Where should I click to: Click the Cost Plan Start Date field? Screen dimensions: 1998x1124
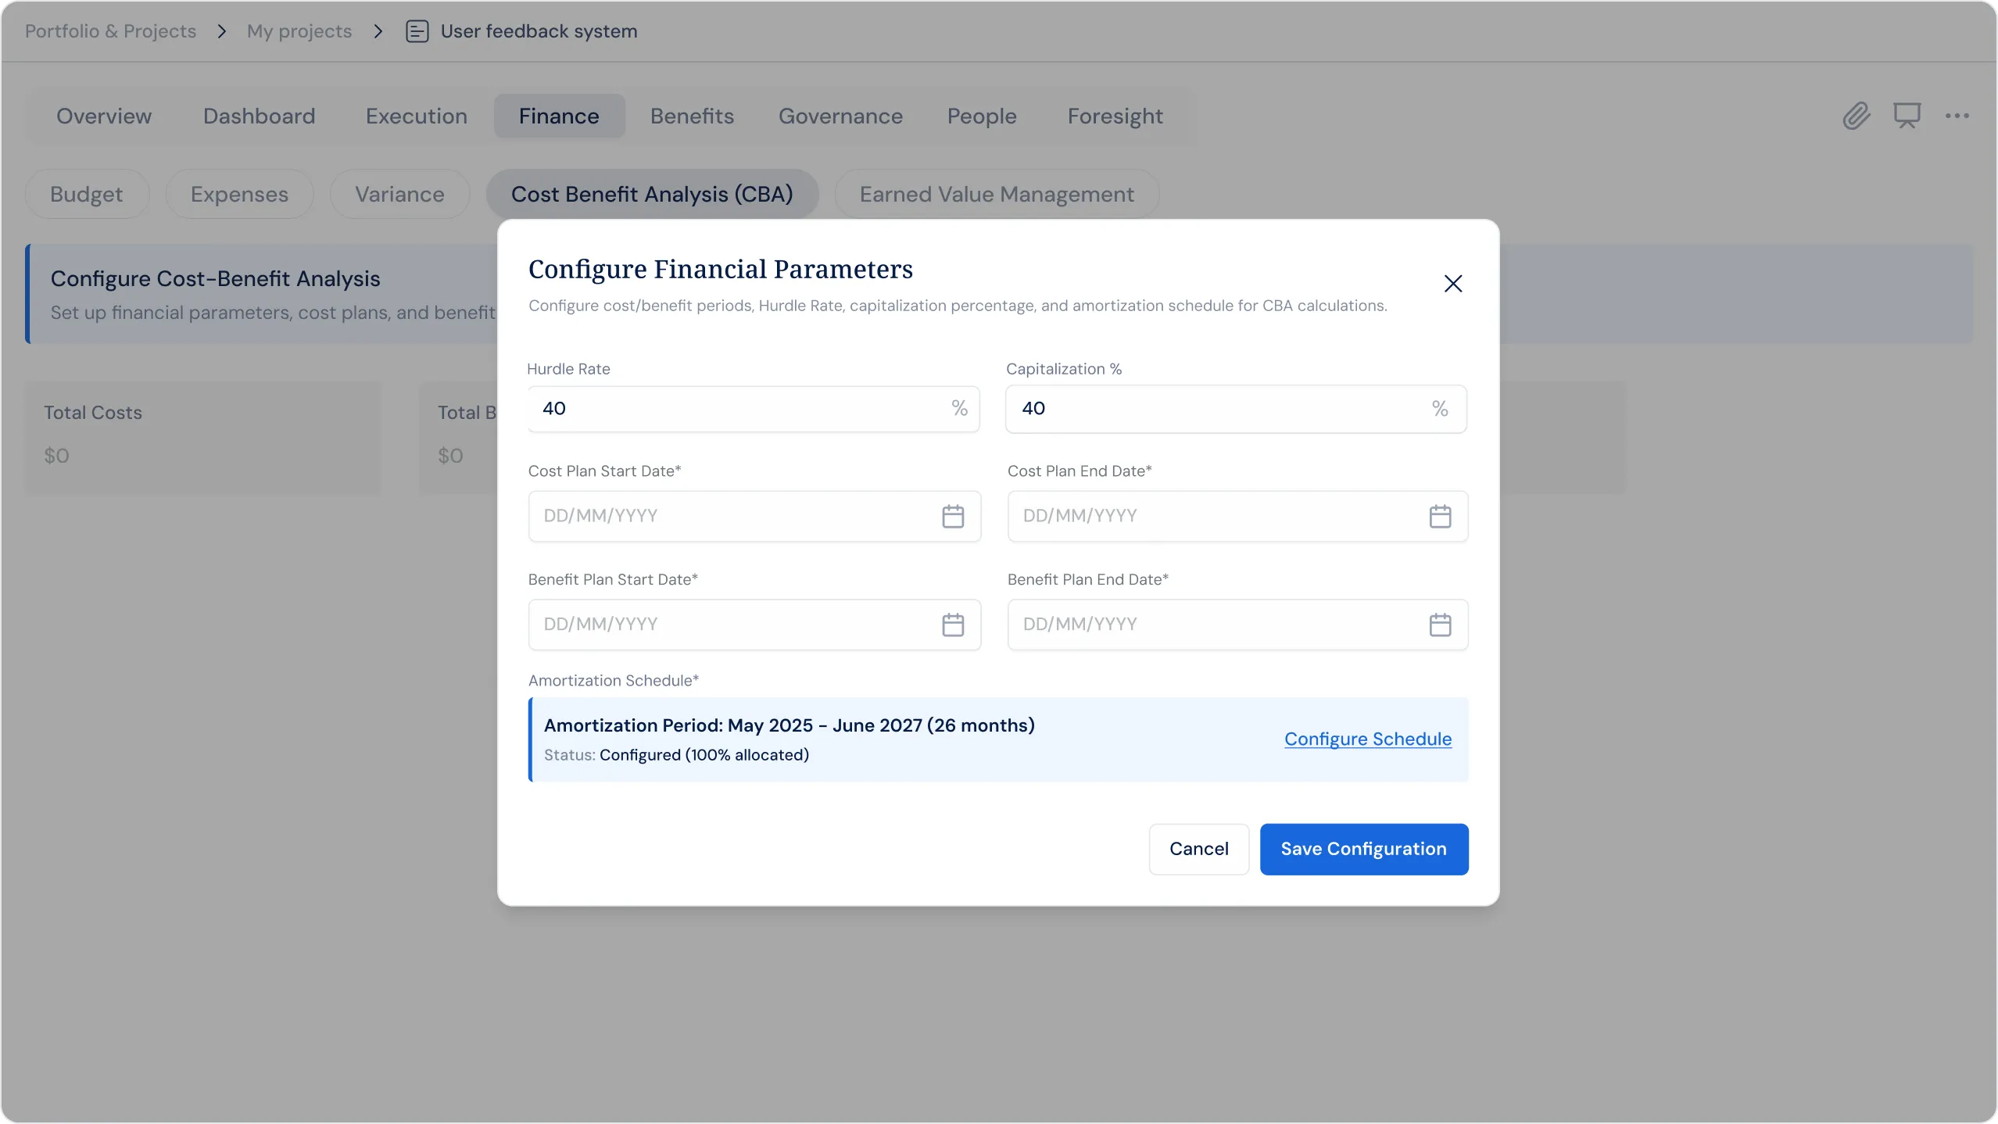pyautogui.click(x=754, y=516)
